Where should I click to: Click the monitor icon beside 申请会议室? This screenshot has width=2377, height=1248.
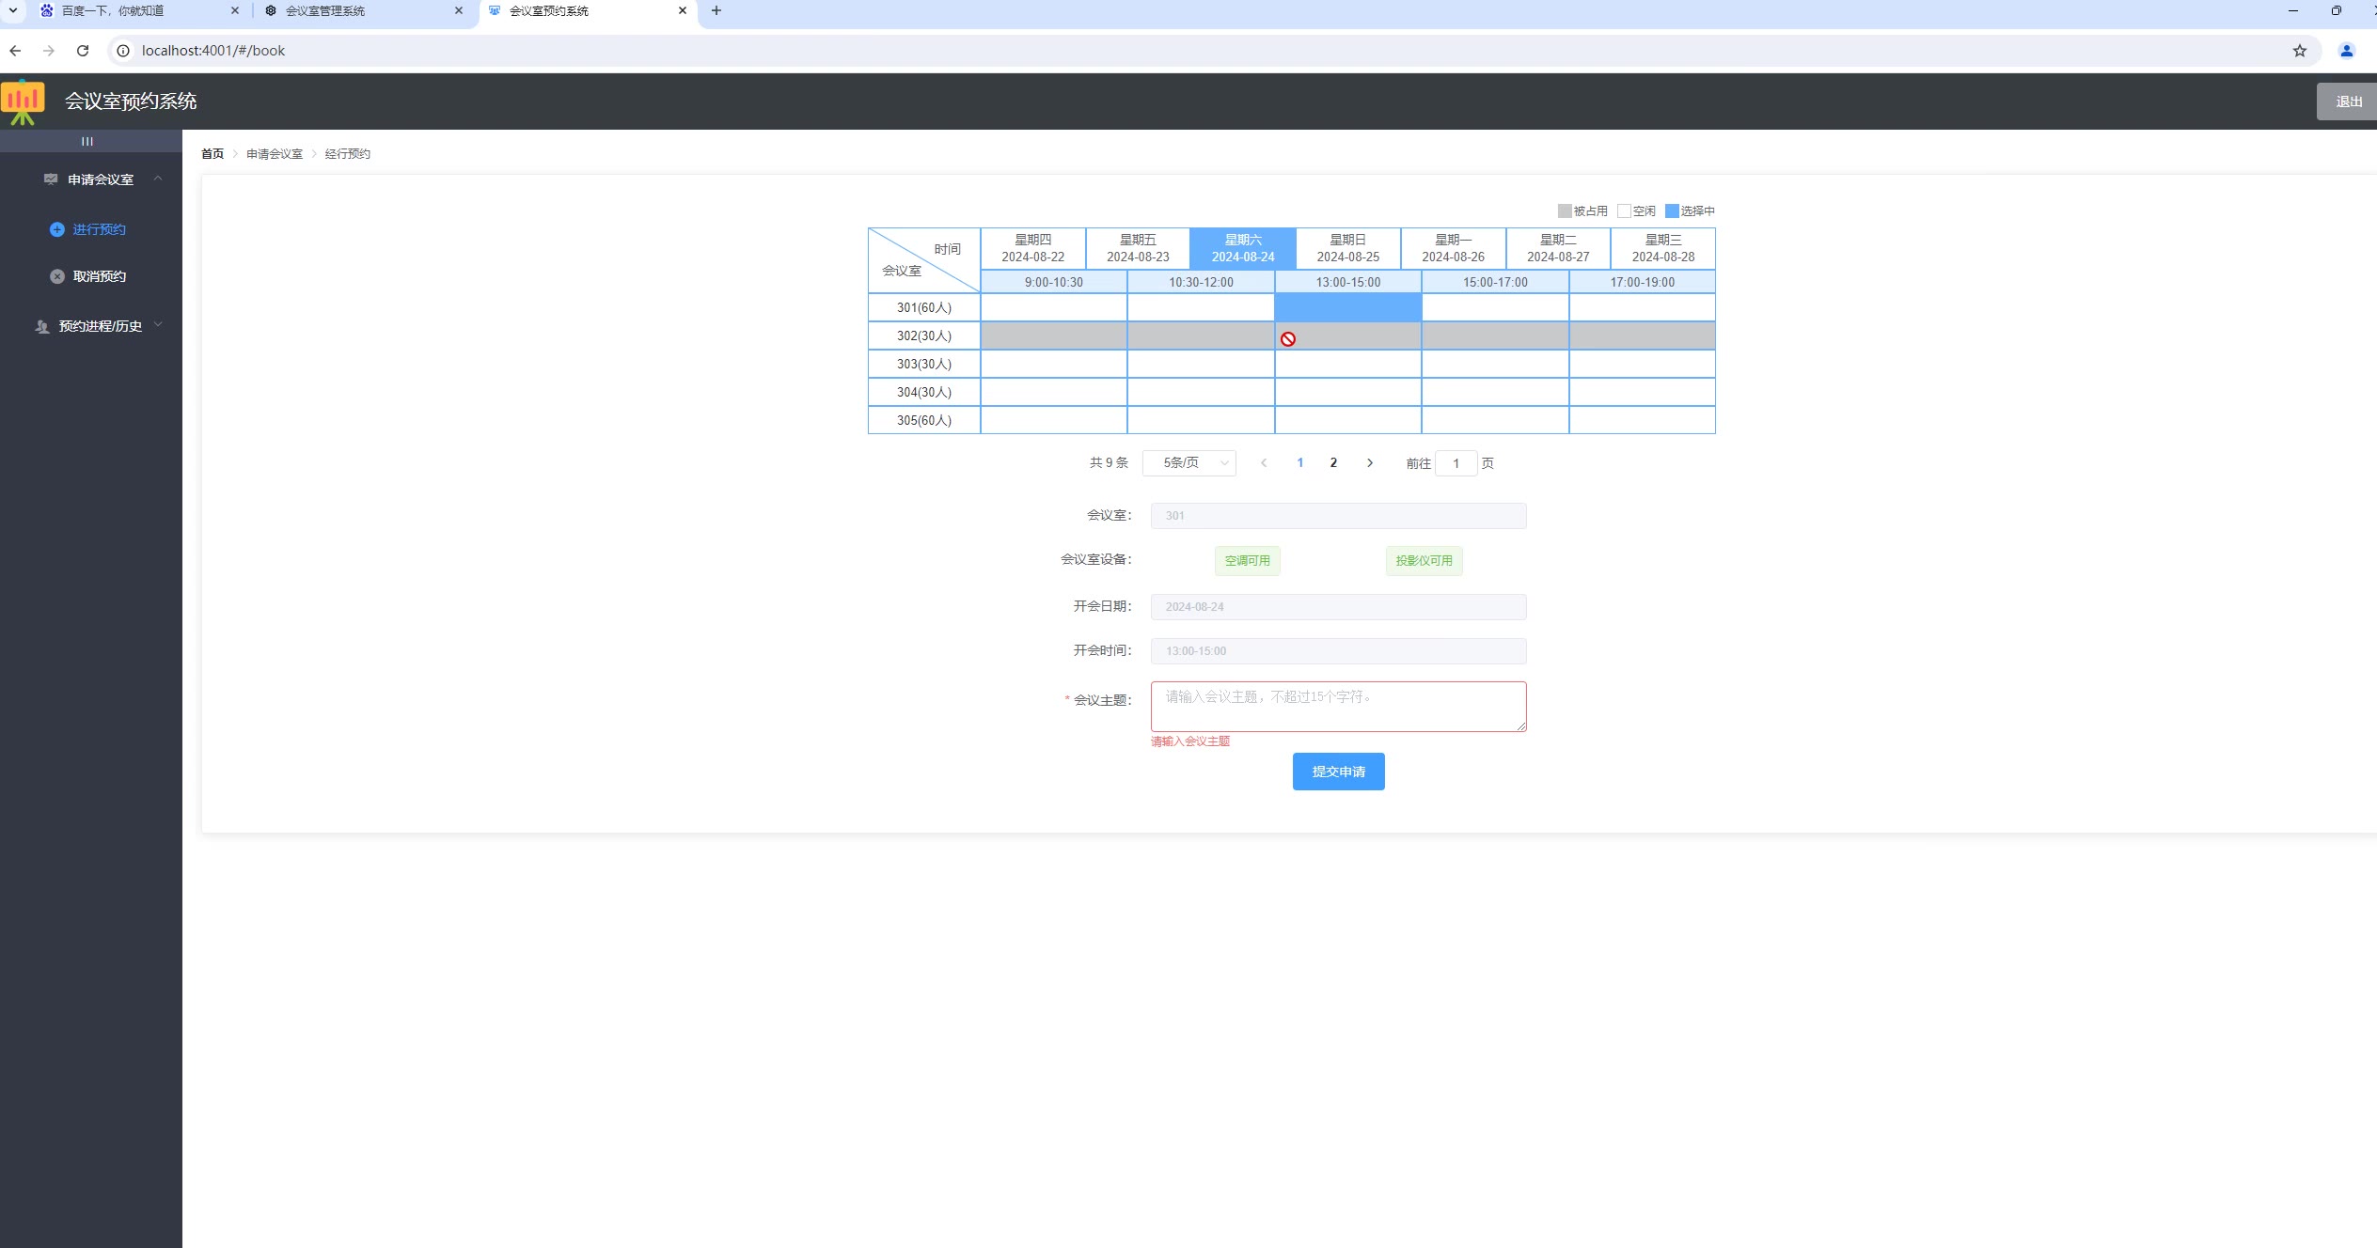point(51,179)
